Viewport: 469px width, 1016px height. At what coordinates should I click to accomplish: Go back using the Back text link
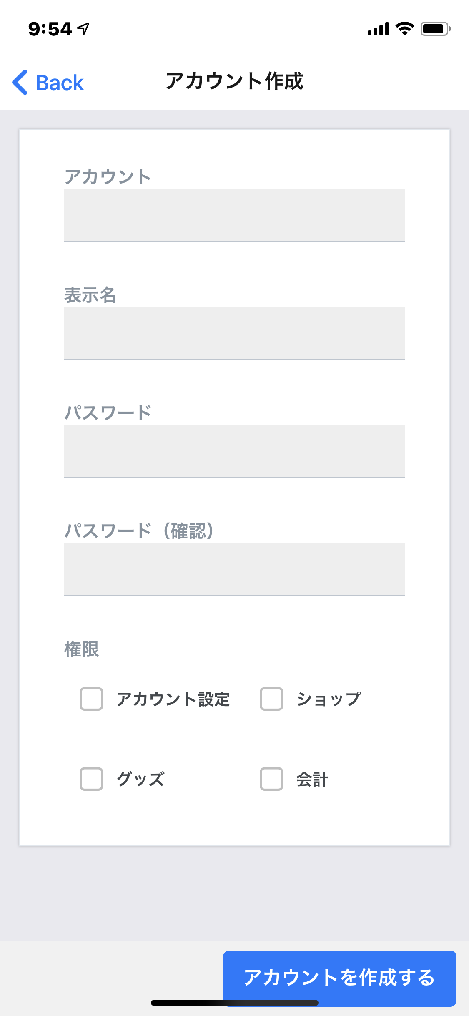[60, 83]
